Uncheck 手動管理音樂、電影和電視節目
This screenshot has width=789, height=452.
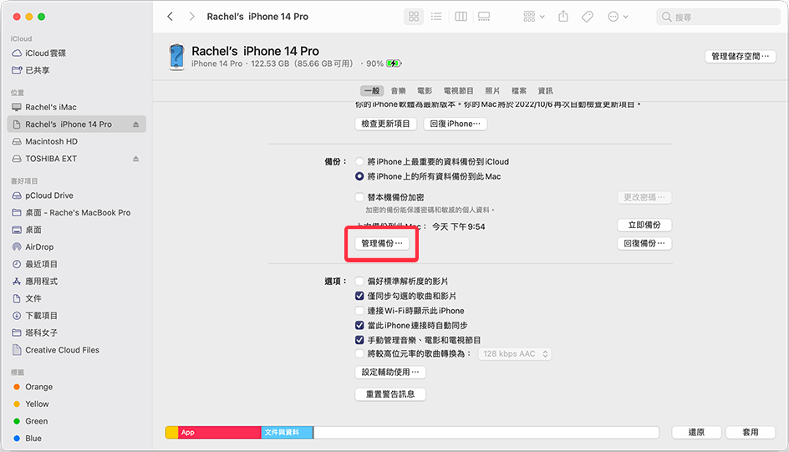pos(359,340)
